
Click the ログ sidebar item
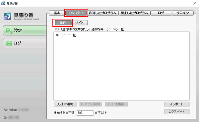coord(25,43)
